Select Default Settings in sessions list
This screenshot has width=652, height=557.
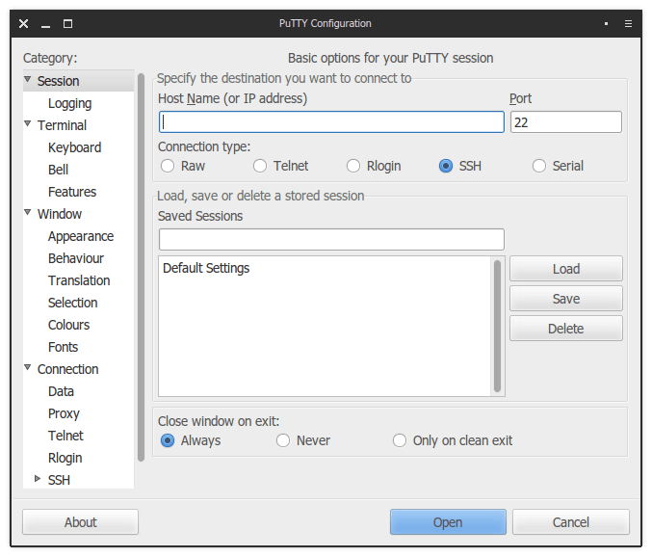tap(206, 268)
